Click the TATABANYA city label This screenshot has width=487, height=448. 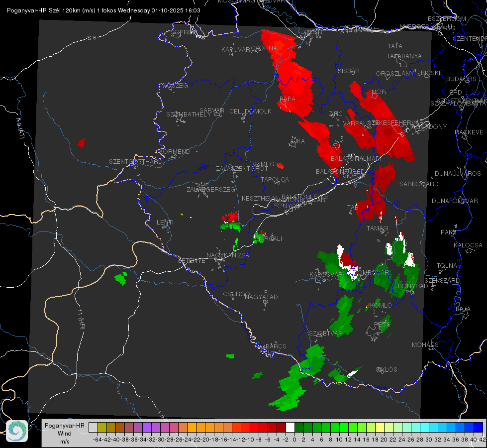[x=404, y=56]
